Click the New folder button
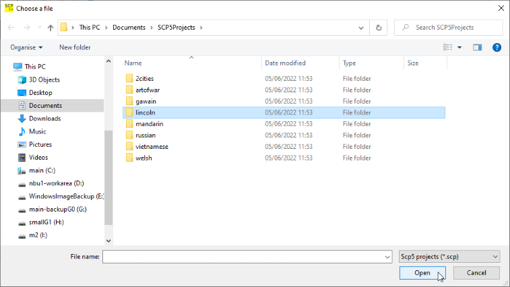The width and height of the screenshot is (510, 287). (x=75, y=47)
